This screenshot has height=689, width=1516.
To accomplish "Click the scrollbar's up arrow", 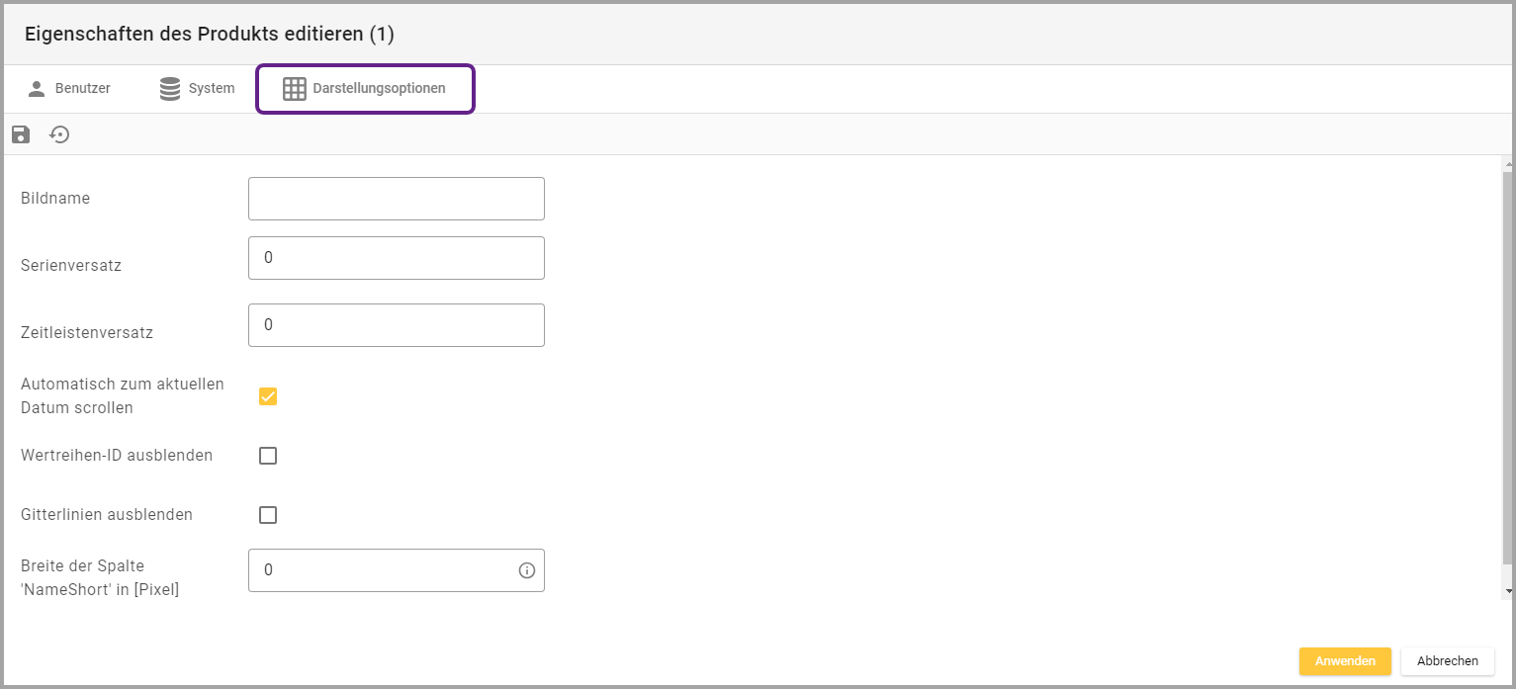I will pos(1508,161).
